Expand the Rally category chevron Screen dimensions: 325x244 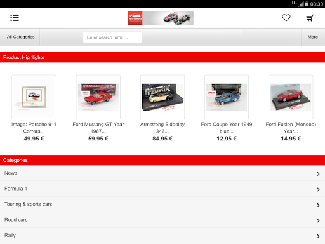coord(318,236)
